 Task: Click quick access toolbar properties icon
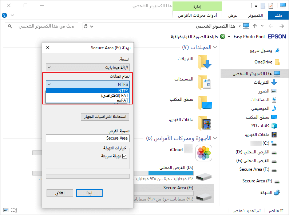(271, 6)
